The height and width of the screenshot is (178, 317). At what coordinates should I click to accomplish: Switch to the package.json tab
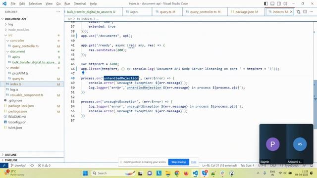[x=246, y=12]
